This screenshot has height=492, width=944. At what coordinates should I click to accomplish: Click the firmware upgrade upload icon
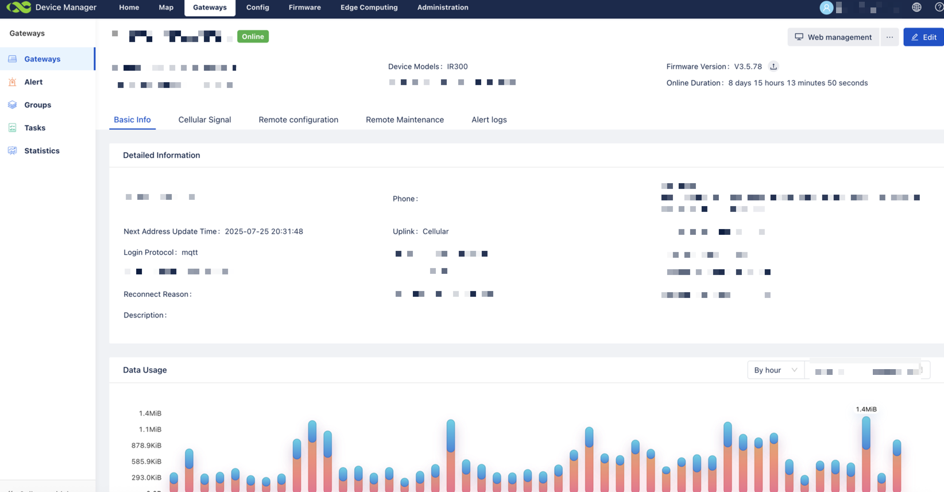[x=773, y=67]
